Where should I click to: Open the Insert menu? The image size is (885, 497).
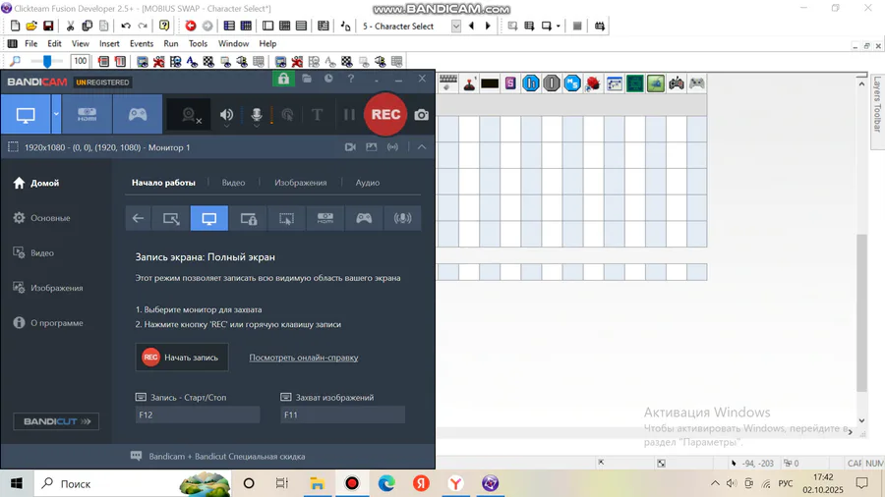coord(109,43)
